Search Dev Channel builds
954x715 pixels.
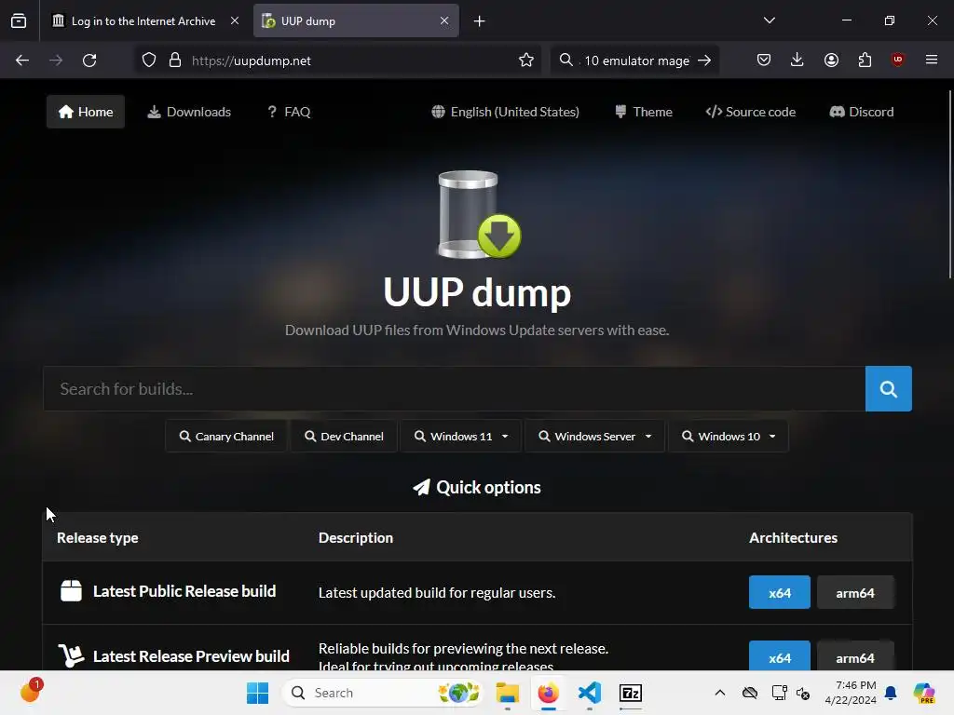[x=344, y=437]
